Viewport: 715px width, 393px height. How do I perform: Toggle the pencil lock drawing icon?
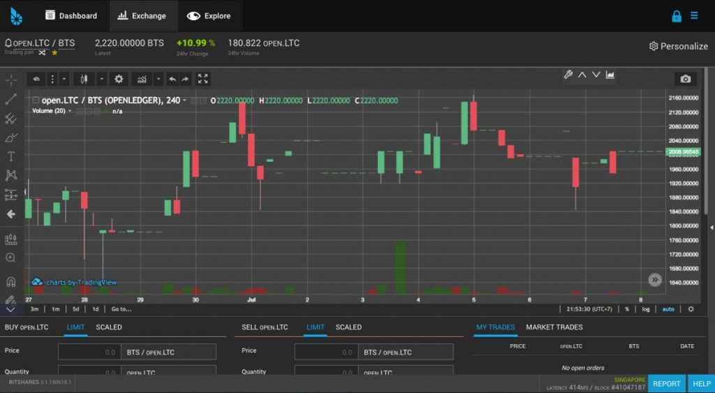(11, 299)
